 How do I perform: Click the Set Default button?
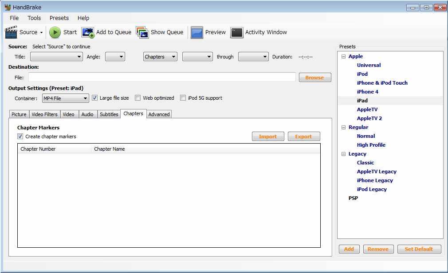pyautogui.click(x=419, y=249)
